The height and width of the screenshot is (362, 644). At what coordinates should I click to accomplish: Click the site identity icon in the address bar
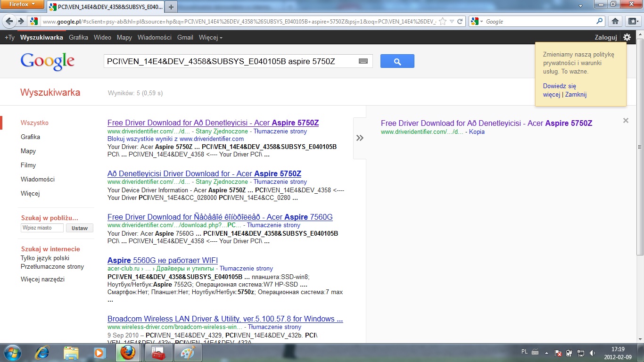click(33, 21)
